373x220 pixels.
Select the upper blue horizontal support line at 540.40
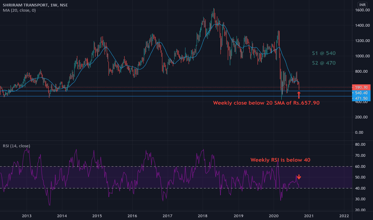[x=176, y=91]
